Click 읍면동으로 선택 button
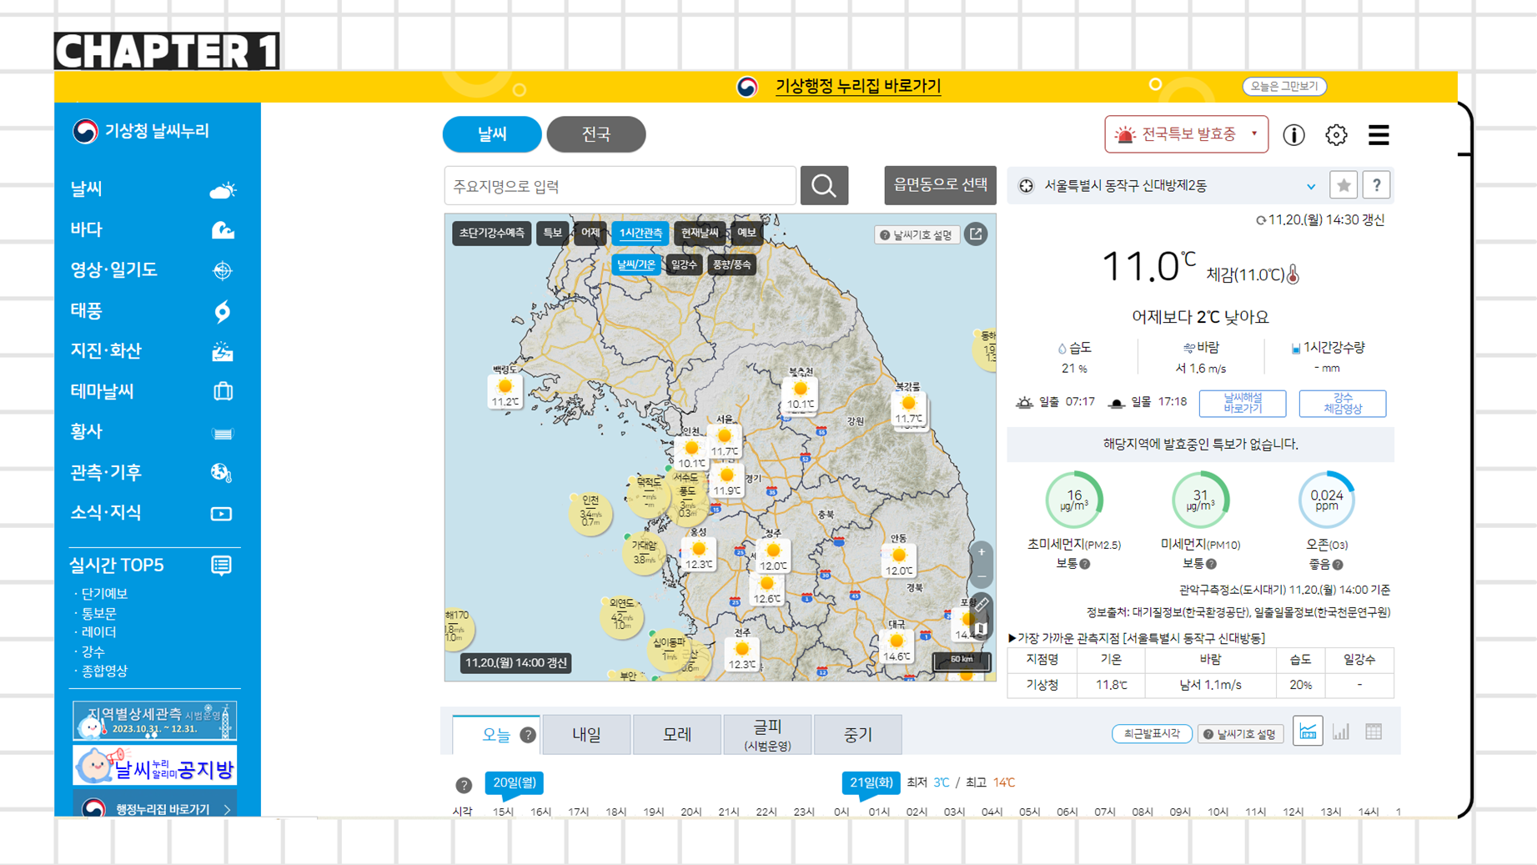This screenshot has height=865, width=1537. pyautogui.click(x=940, y=185)
